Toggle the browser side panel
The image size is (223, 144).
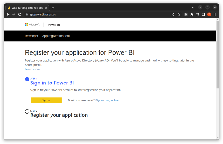click(x=203, y=14)
